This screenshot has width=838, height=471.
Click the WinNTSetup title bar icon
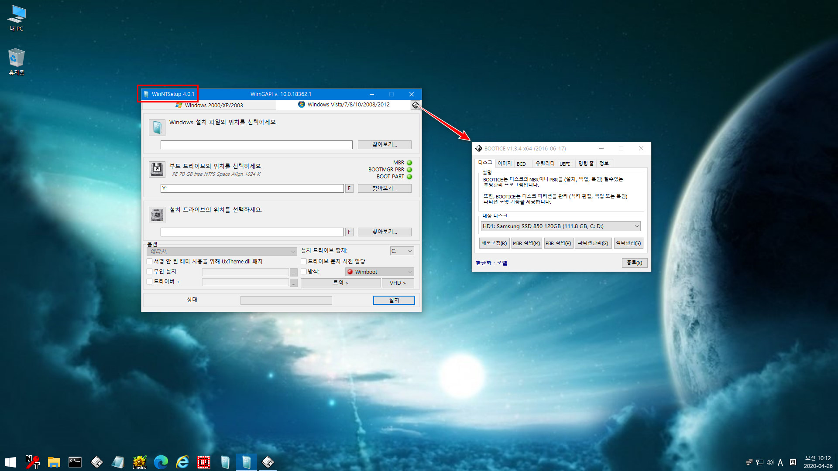(x=146, y=94)
